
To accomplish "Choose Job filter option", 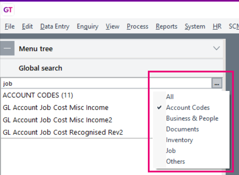I will coord(191,151).
